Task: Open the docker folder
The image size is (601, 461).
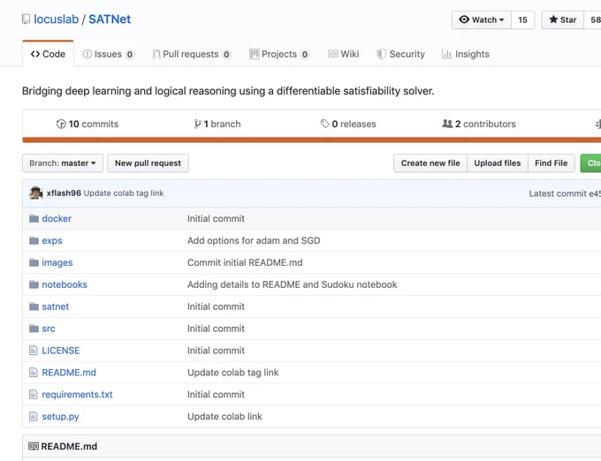Action: [x=57, y=219]
